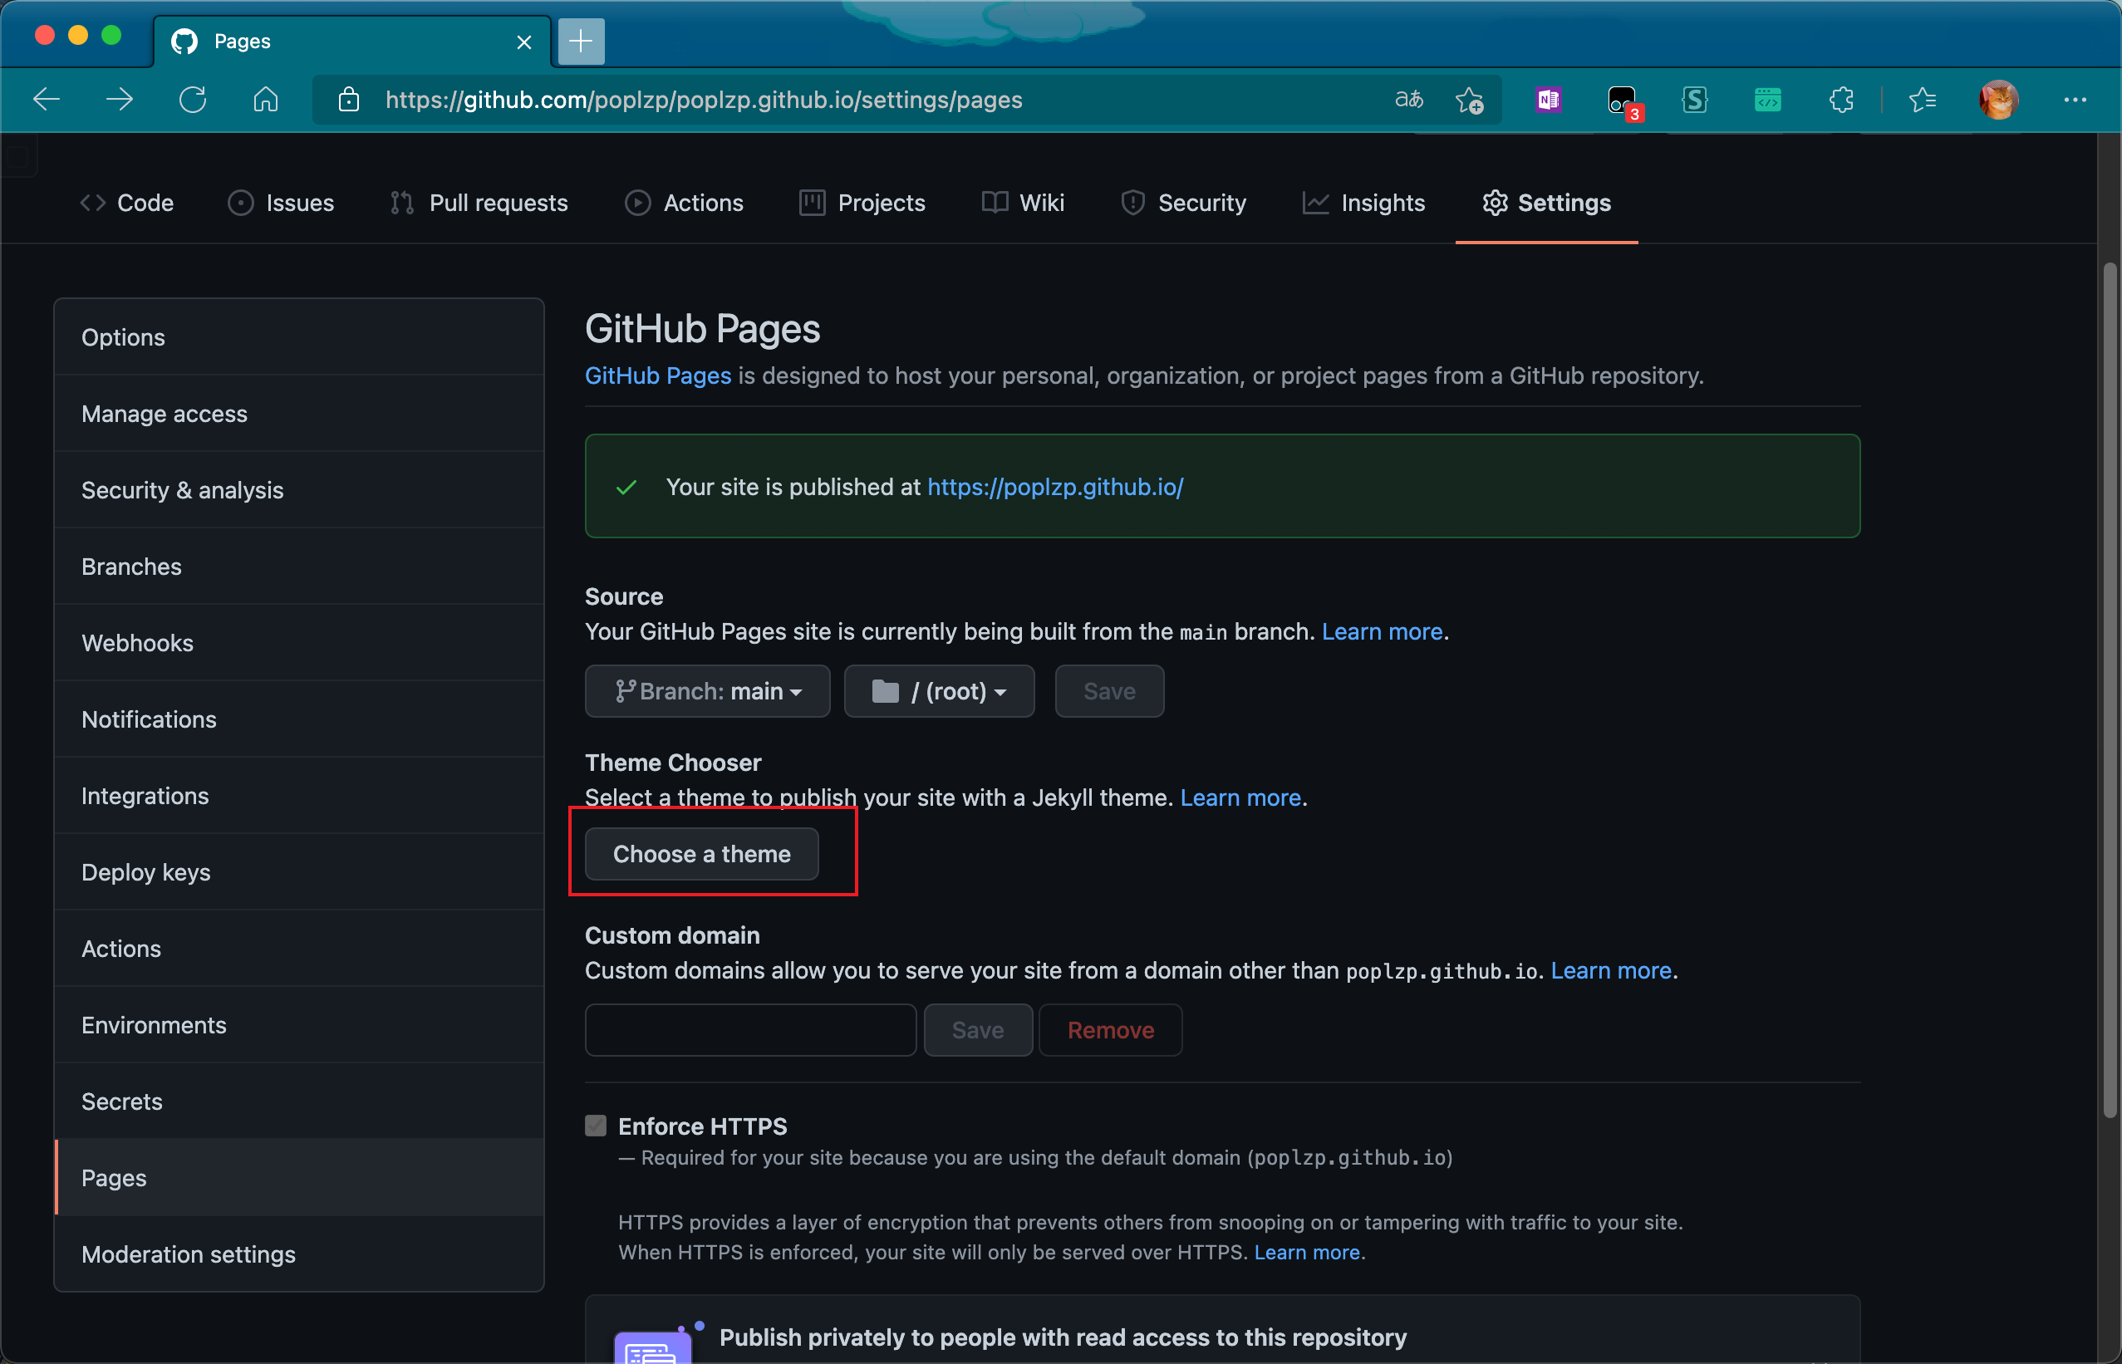This screenshot has height=1364, width=2122.
Task: Open the translate page icon in the address bar
Action: pyautogui.click(x=1408, y=100)
